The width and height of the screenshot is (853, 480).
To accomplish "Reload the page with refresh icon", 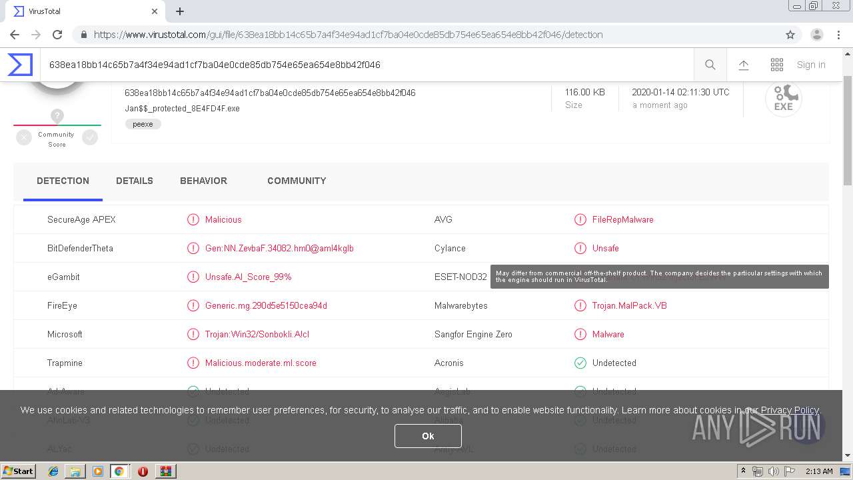I will click(x=57, y=35).
